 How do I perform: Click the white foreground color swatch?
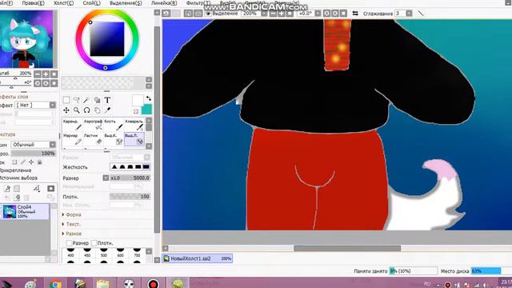coord(138,100)
